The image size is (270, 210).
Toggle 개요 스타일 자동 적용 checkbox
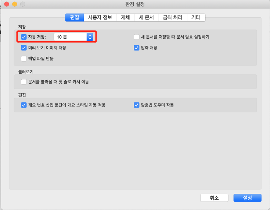coord(24,105)
